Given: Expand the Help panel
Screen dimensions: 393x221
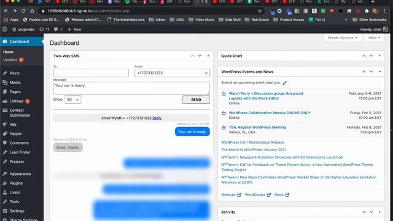Looking at the screenshot, I should [374, 38].
